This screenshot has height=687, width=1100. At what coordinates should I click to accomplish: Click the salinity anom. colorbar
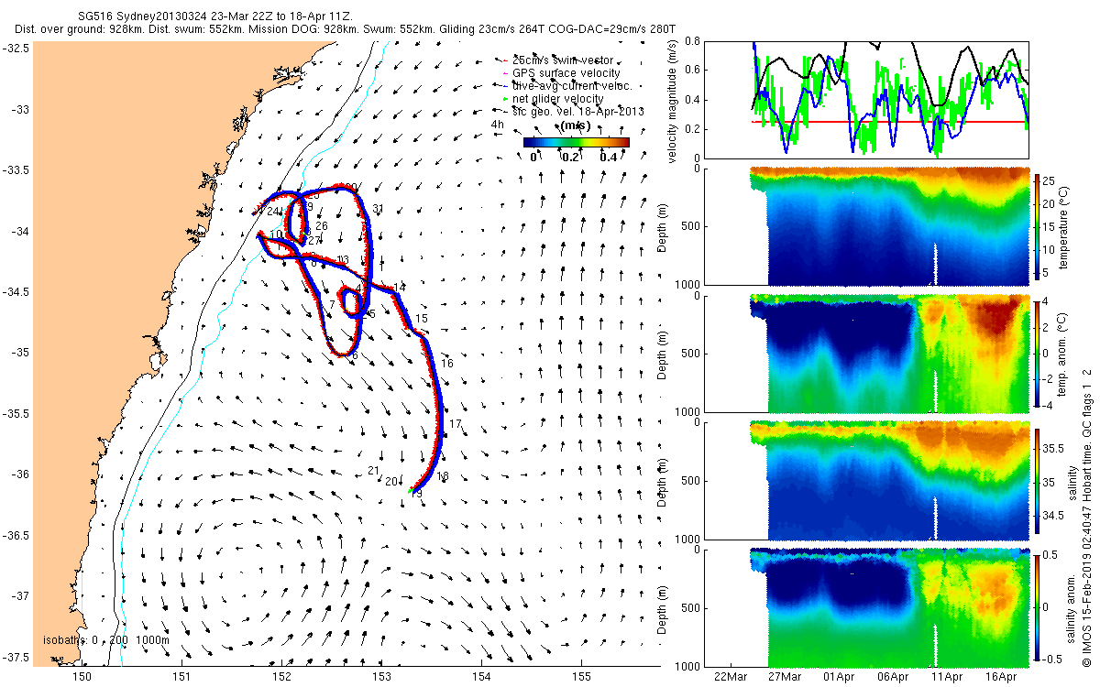tap(1038, 607)
